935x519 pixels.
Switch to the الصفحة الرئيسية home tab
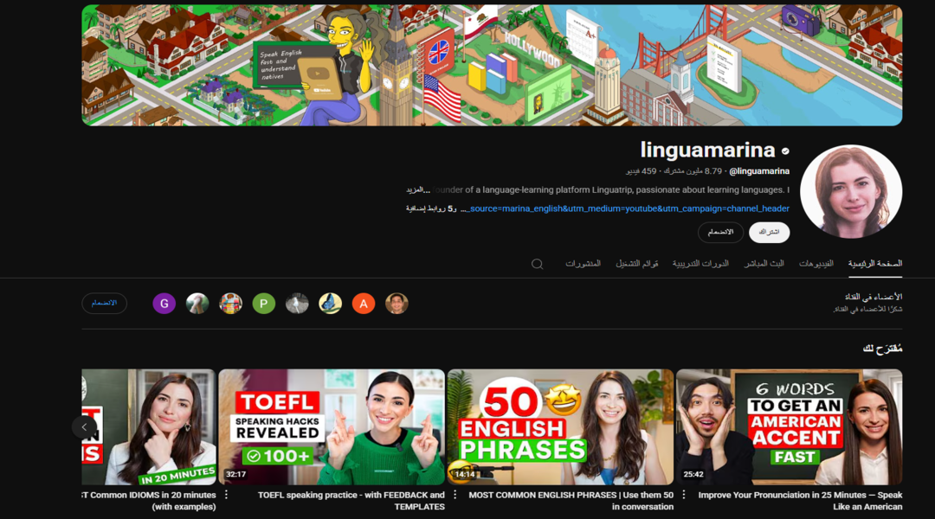[874, 263]
